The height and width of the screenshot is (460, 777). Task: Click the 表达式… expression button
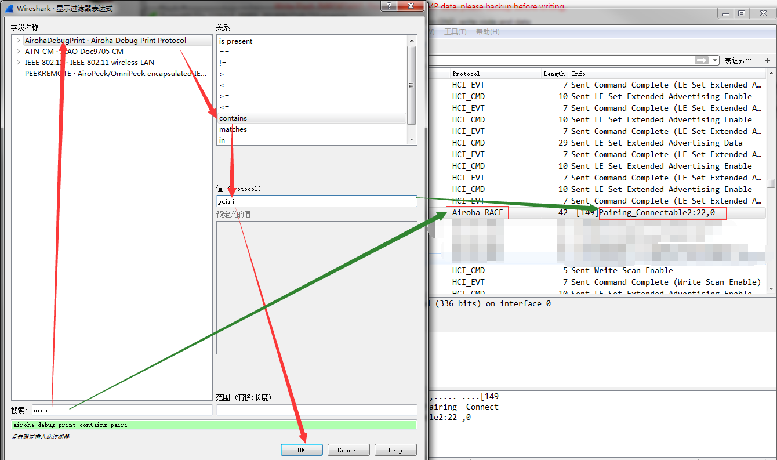[x=738, y=60]
